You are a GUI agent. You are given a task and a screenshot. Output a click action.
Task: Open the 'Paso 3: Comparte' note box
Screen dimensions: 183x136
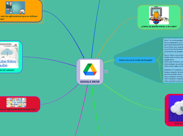pos(173,75)
